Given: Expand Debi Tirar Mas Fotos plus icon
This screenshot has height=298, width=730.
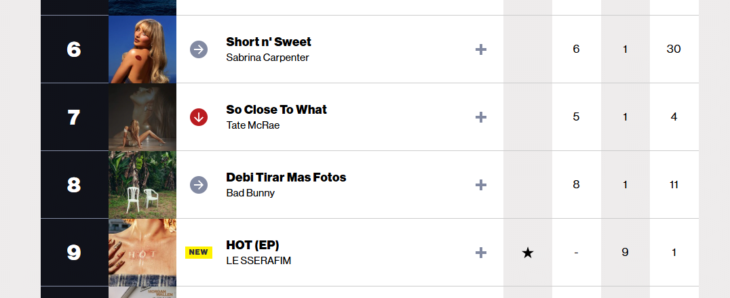Looking at the screenshot, I should pos(481,185).
